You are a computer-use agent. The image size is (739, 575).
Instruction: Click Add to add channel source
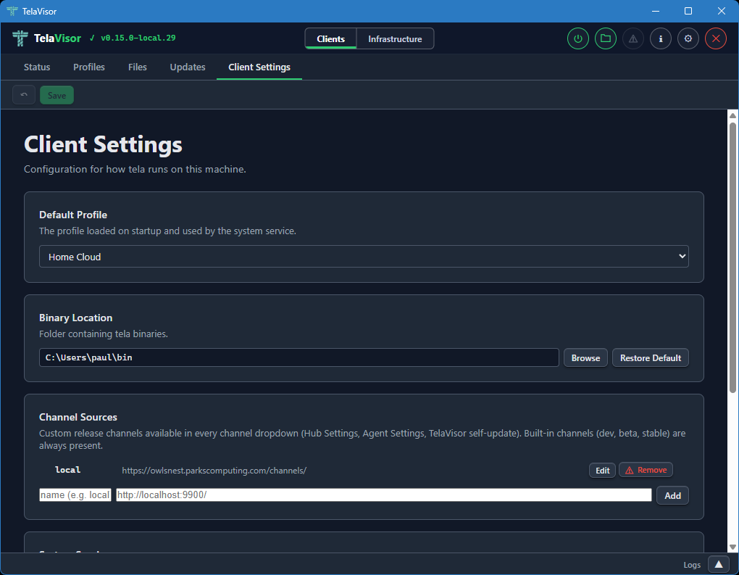coord(672,495)
